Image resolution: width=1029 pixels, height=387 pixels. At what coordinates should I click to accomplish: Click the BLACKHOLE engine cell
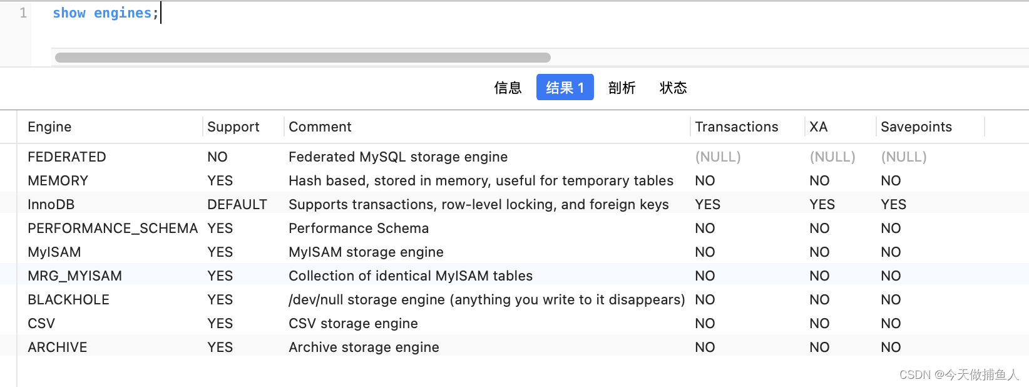(x=68, y=299)
